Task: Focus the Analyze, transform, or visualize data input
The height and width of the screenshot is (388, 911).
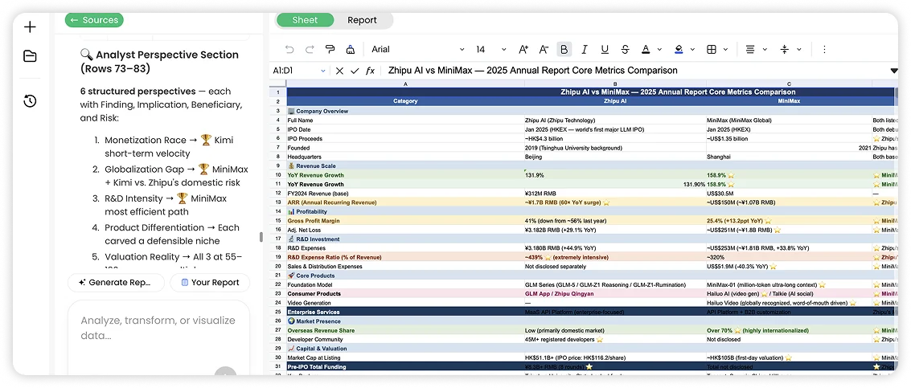Action: point(158,329)
